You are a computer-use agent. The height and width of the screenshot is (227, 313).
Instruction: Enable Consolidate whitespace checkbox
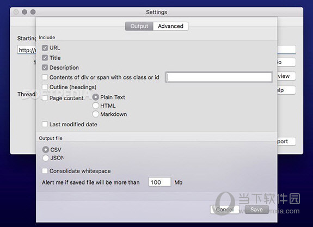pos(45,171)
